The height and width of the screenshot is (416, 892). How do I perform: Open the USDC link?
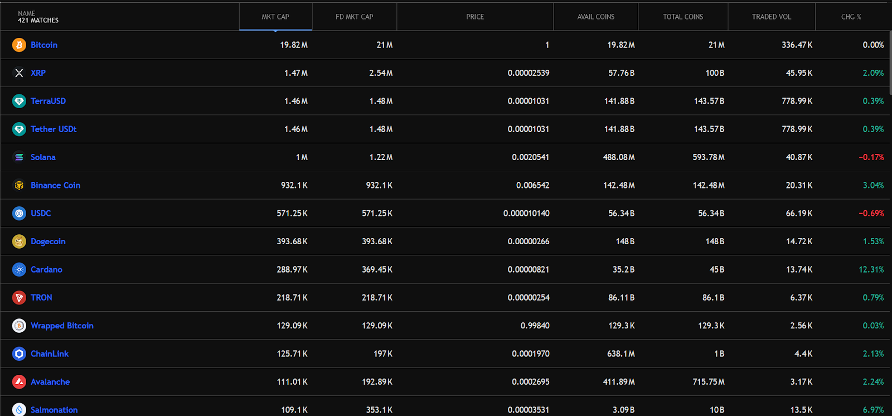coord(41,213)
